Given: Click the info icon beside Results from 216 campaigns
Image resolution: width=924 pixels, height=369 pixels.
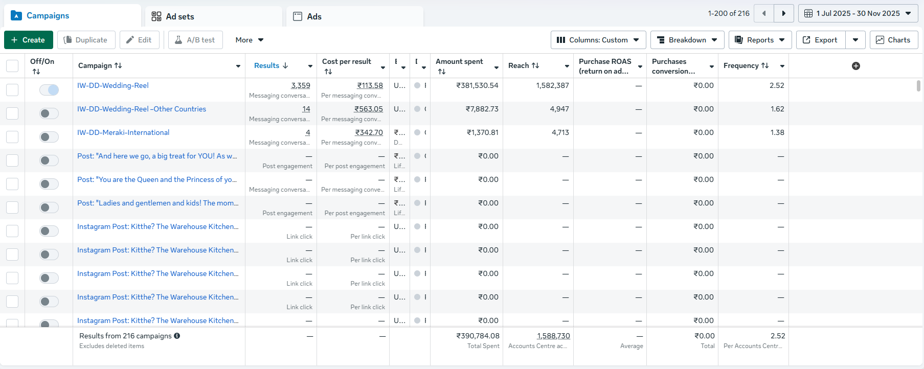Looking at the screenshot, I should coord(177,336).
